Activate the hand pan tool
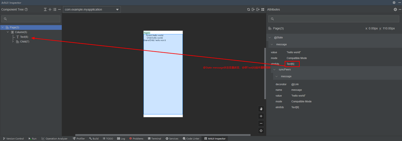 [261, 109]
